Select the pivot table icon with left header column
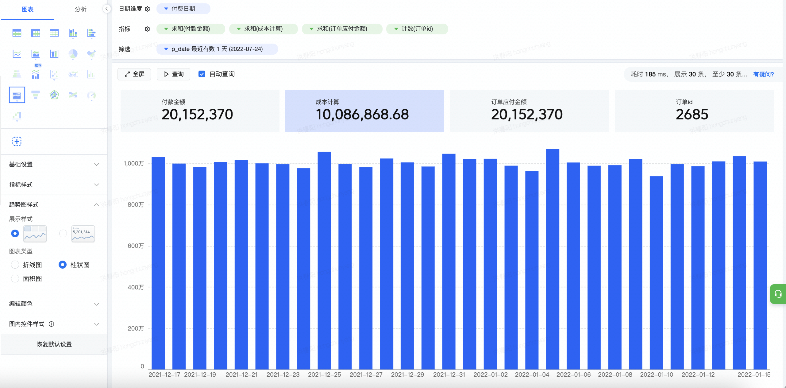 pyautogui.click(x=36, y=33)
